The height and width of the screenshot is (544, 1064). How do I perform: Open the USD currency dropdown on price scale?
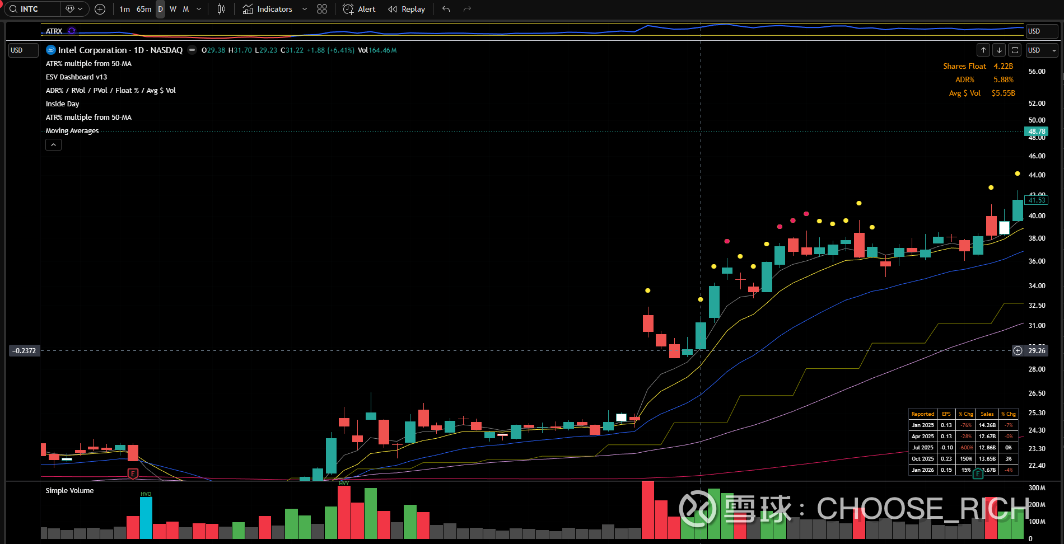(1042, 50)
